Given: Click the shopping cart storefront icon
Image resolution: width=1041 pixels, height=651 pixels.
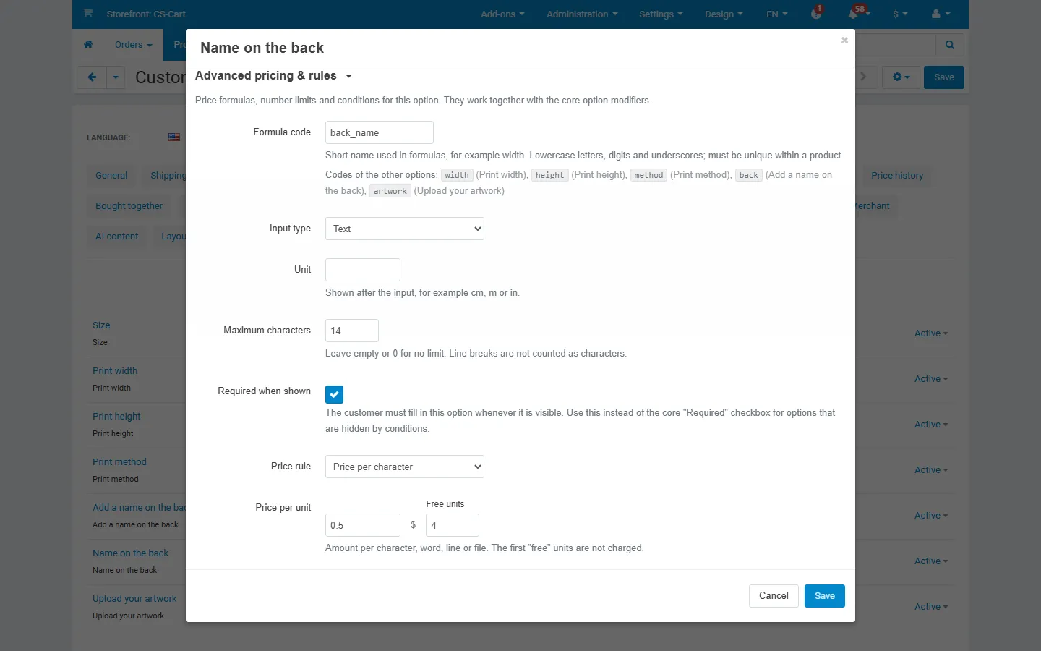Looking at the screenshot, I should pyautogui.click(x=88, y=13).
